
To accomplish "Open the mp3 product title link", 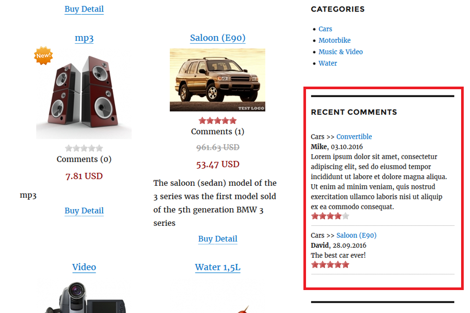I will pyautogui.click(x=84, y=38).
